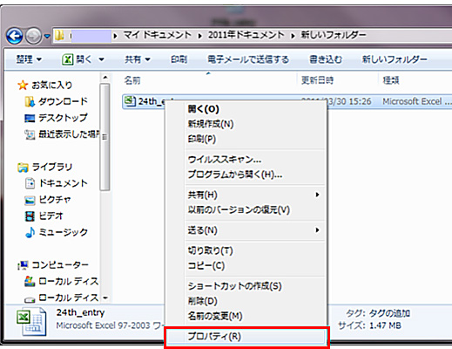Click the blue Back navigation arrow
Screen dimensions: 452x349
coord(15,36)
